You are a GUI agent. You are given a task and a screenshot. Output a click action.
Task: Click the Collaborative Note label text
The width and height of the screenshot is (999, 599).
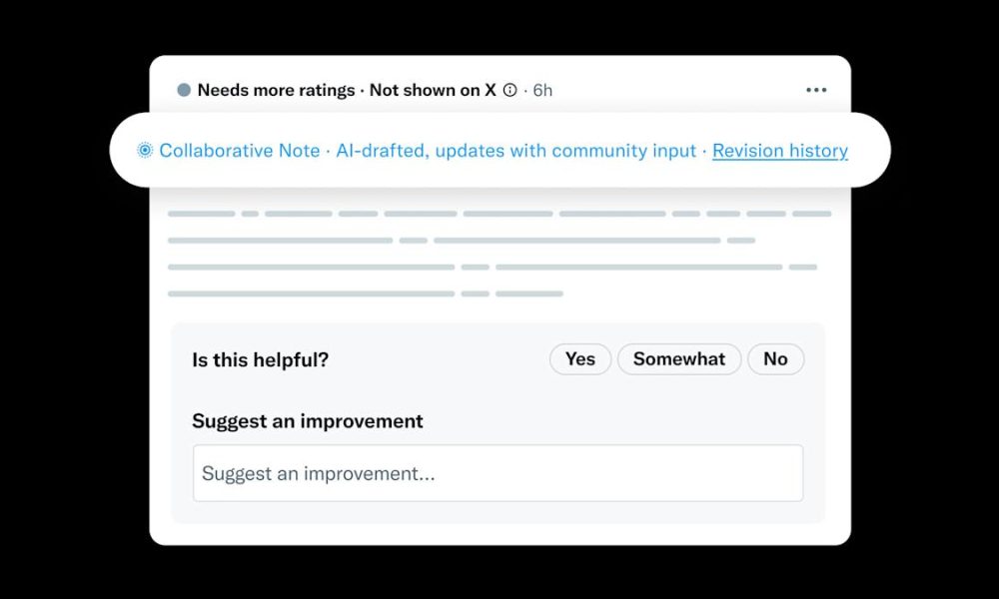click(240, 151)
